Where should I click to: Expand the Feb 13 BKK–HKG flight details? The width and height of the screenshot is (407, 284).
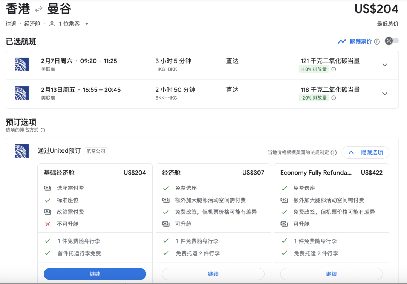click(384, 94)
